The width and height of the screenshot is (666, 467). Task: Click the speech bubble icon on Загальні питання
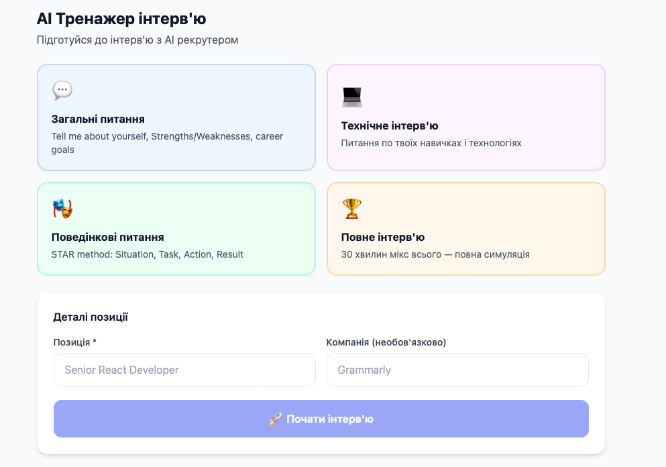(62, 91)
